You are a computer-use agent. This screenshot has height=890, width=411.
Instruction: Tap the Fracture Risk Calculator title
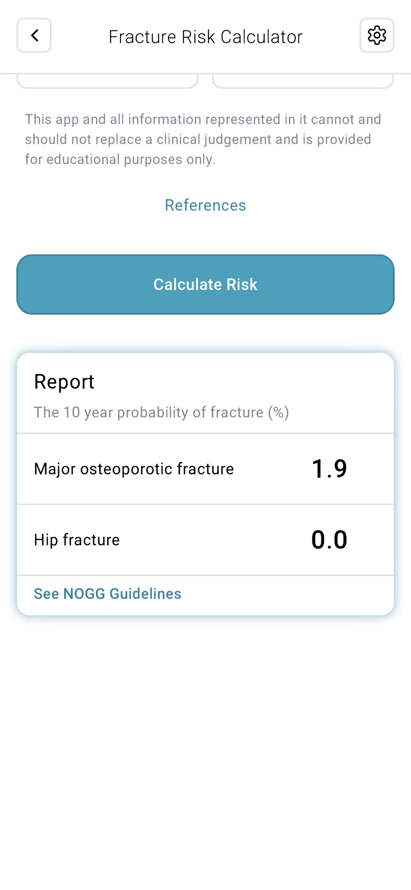coord(205,37)
